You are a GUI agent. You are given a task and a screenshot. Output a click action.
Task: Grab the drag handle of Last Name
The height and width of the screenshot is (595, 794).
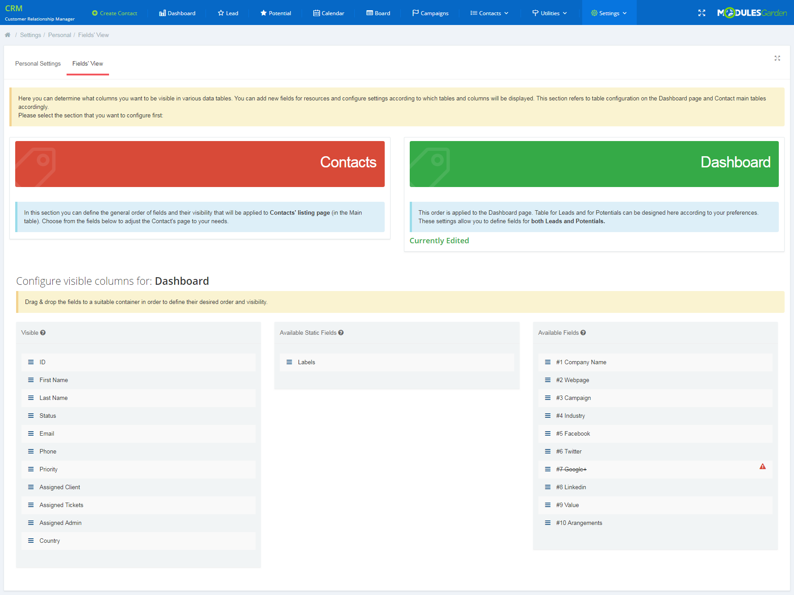click(x=31, y=398)
